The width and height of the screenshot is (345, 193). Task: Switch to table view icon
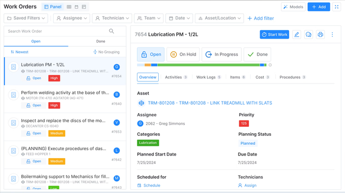(69, 7)
